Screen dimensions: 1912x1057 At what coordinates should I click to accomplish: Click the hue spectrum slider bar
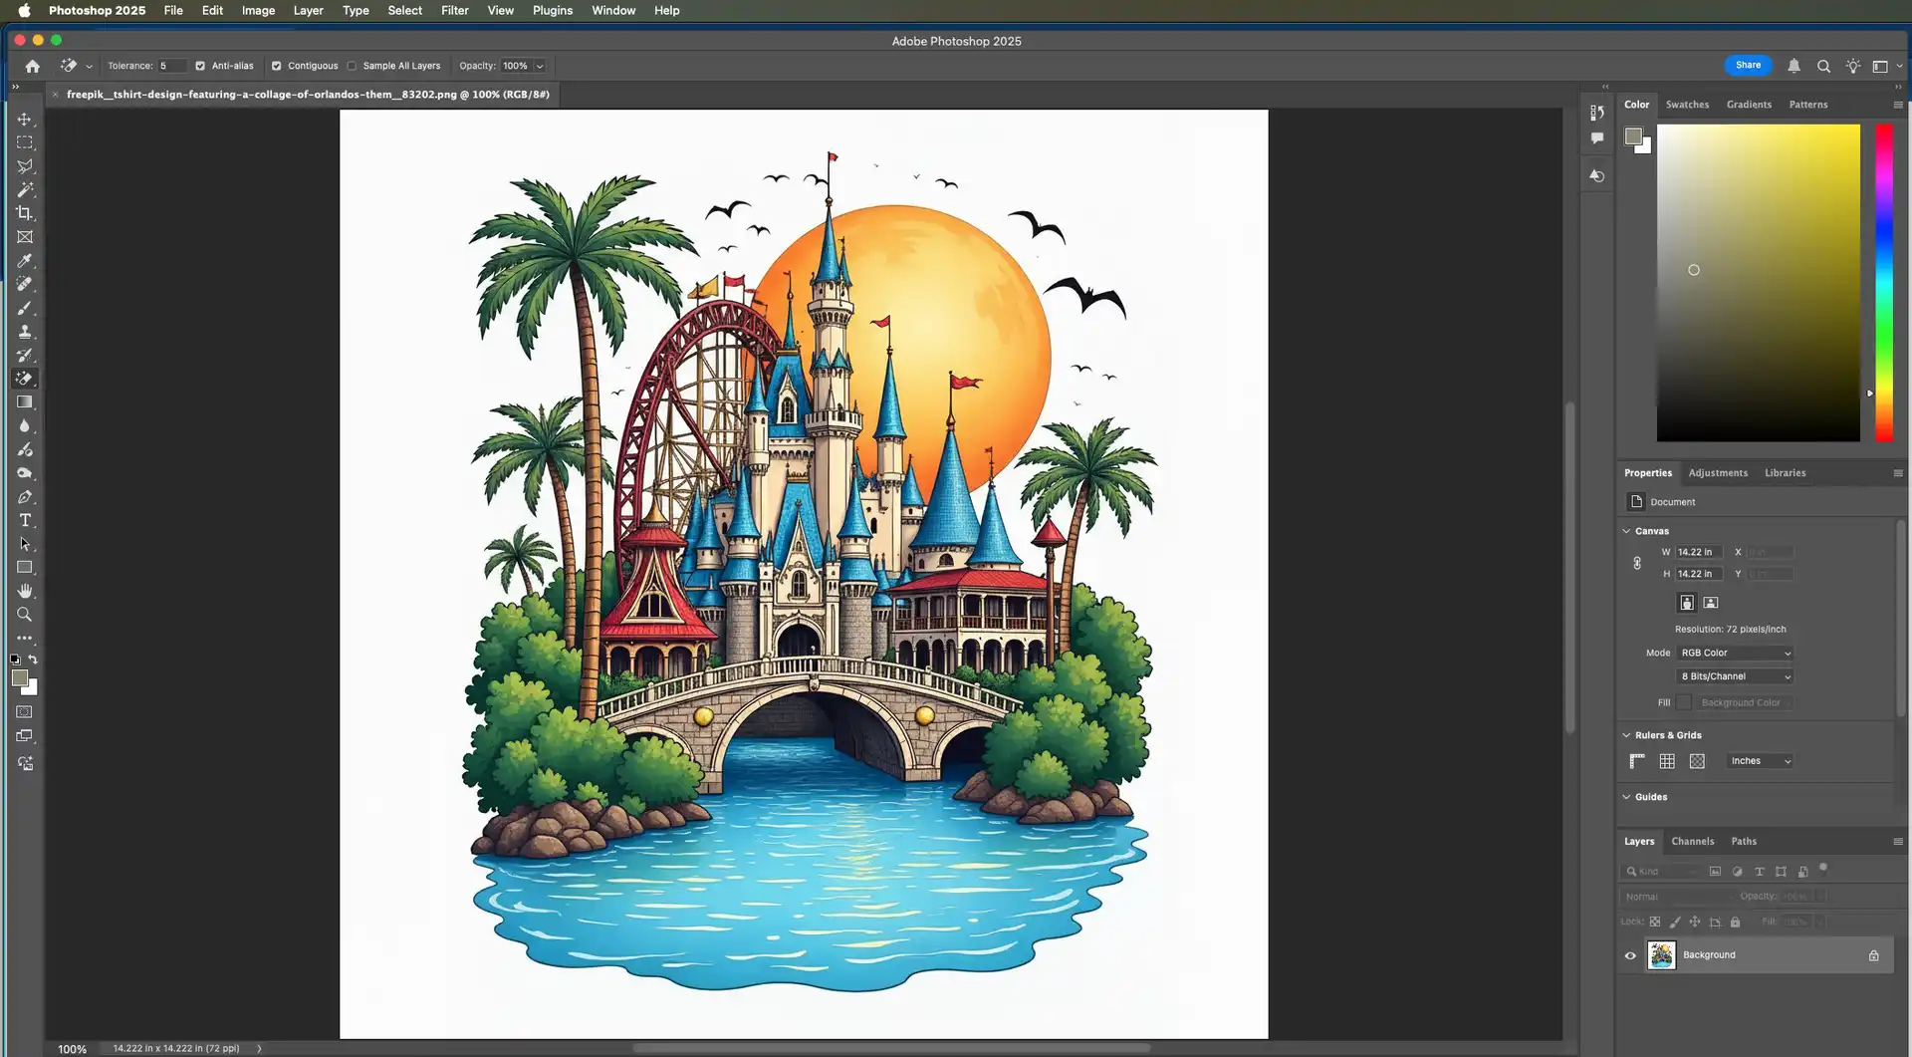1884,283
